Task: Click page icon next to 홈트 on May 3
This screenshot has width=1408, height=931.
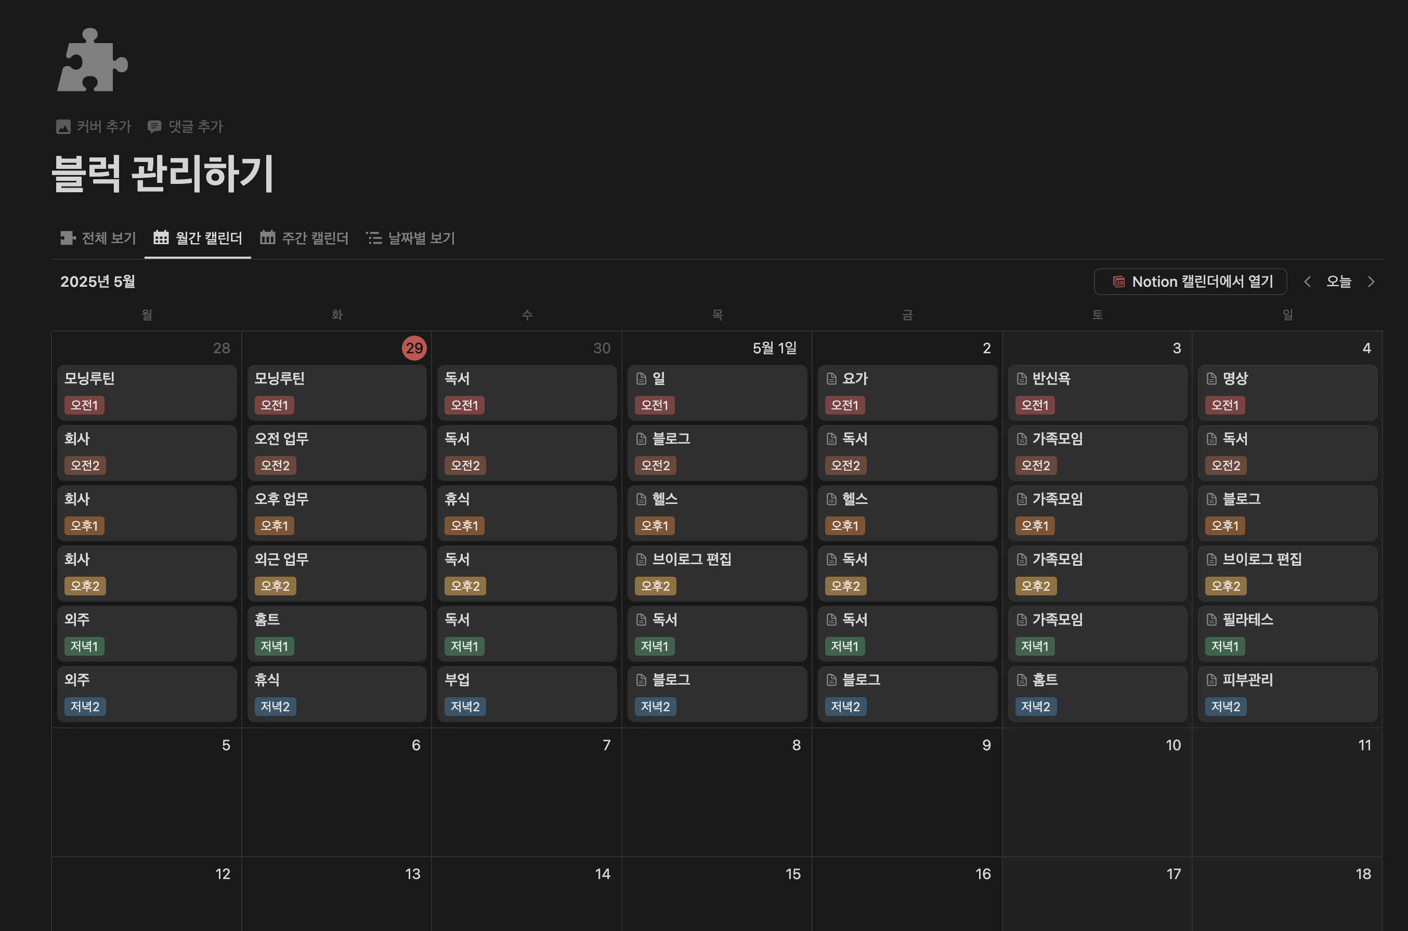Action: click(x=1022, y=680)
